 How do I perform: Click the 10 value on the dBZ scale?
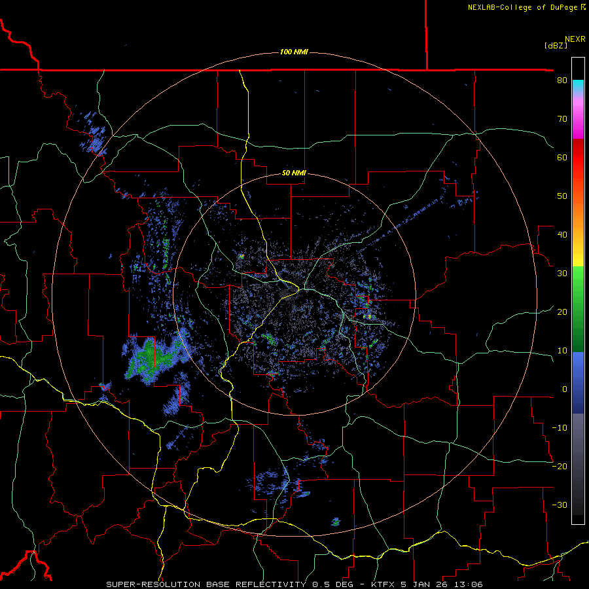(x=562, y=351)
